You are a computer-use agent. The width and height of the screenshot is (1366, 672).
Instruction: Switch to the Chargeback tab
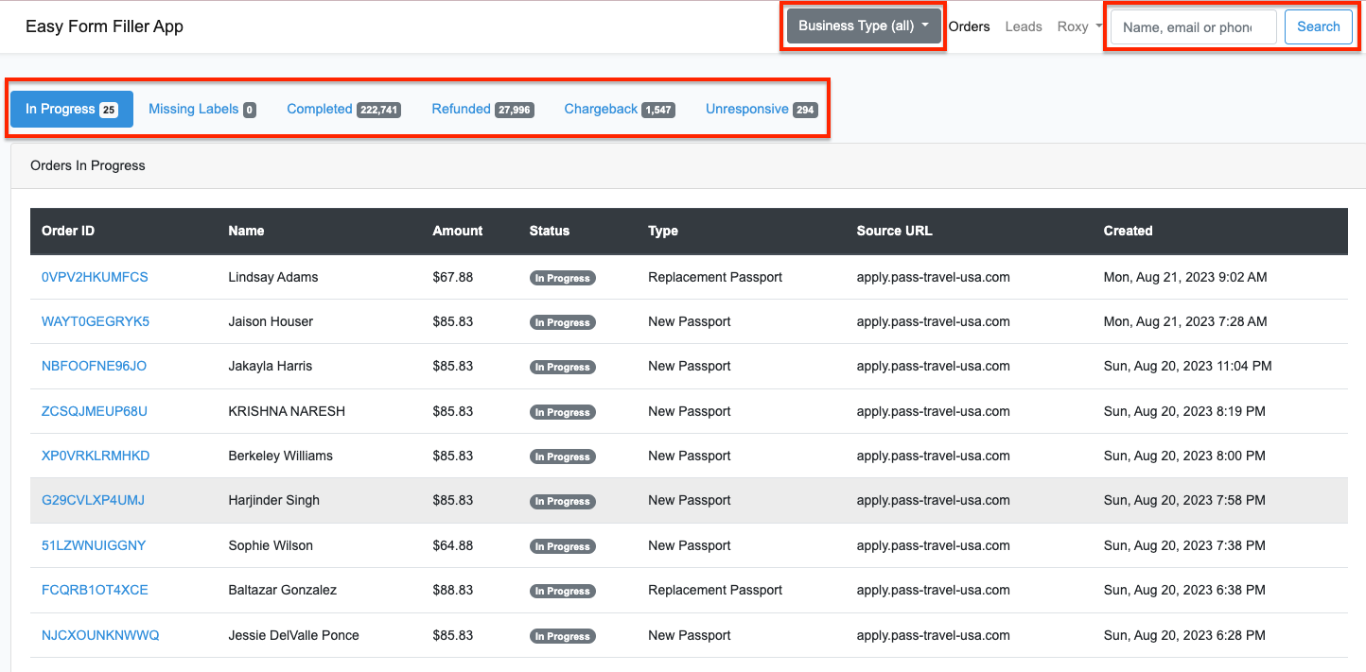click(619, 110)
